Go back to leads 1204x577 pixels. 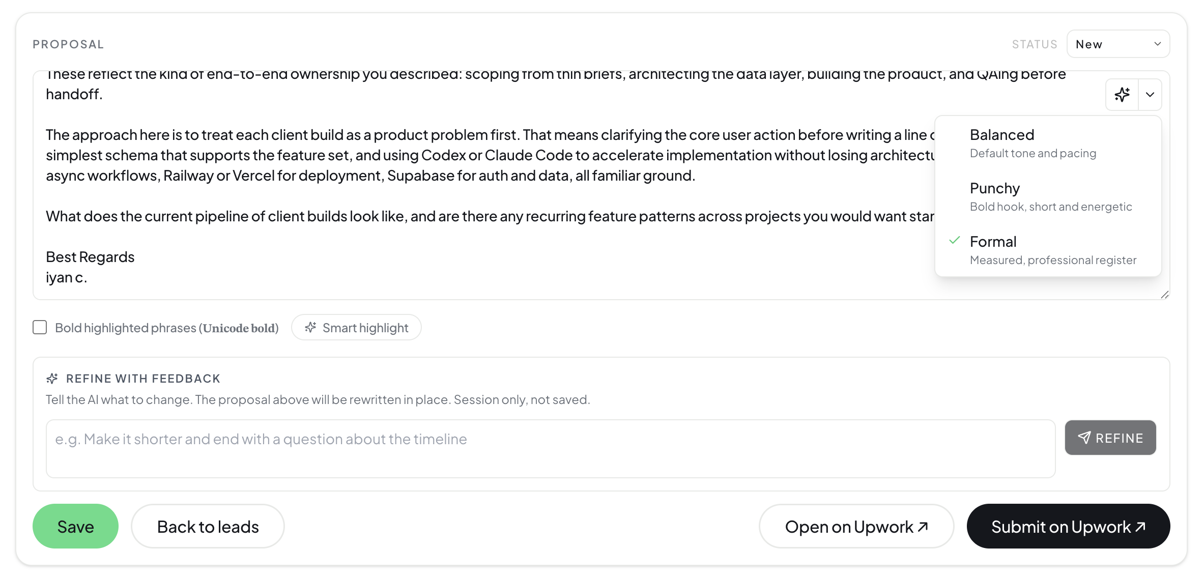tap(208, 527)
